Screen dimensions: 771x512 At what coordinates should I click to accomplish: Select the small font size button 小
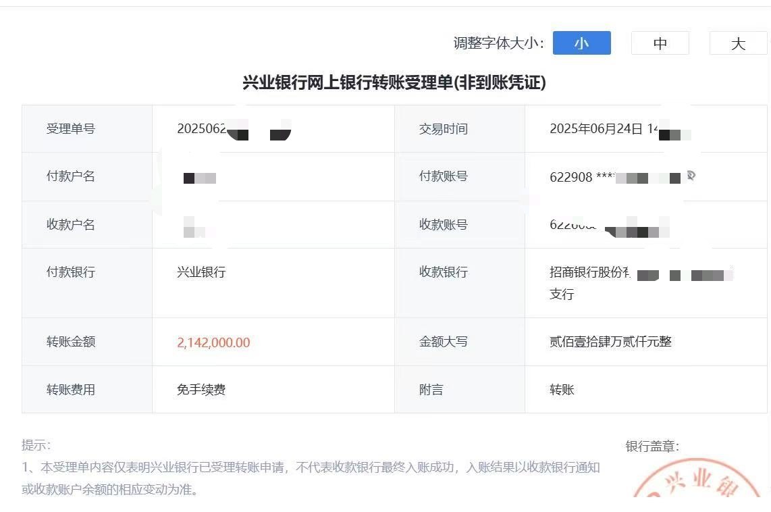(x=582, y=43)
